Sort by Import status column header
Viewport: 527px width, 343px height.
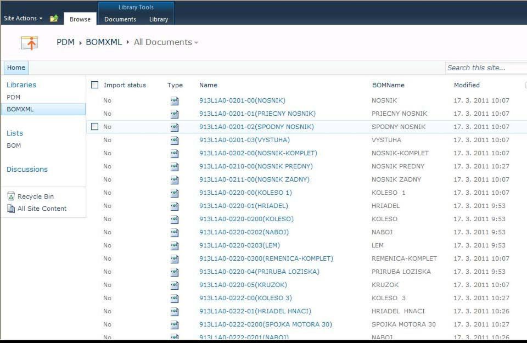pos(125,85)
